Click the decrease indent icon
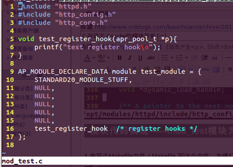Screen dimensions: 233x167 (194, 58)
